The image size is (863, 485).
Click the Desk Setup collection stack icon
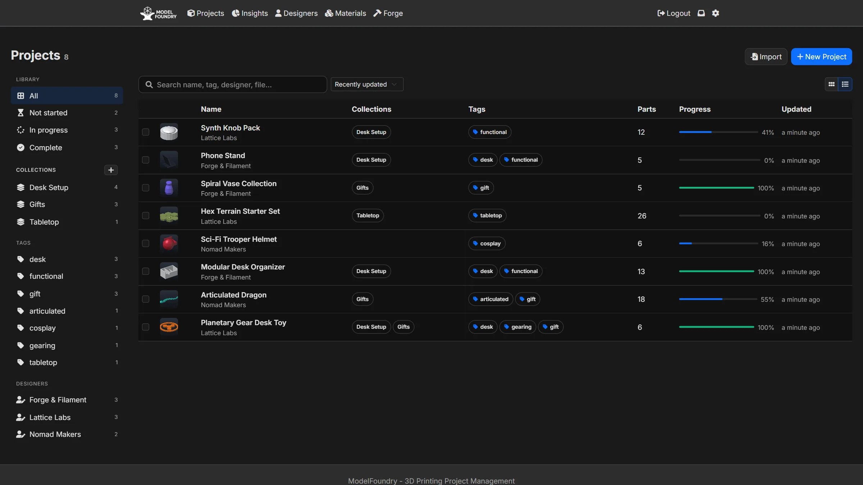click(x=20, y=188)
